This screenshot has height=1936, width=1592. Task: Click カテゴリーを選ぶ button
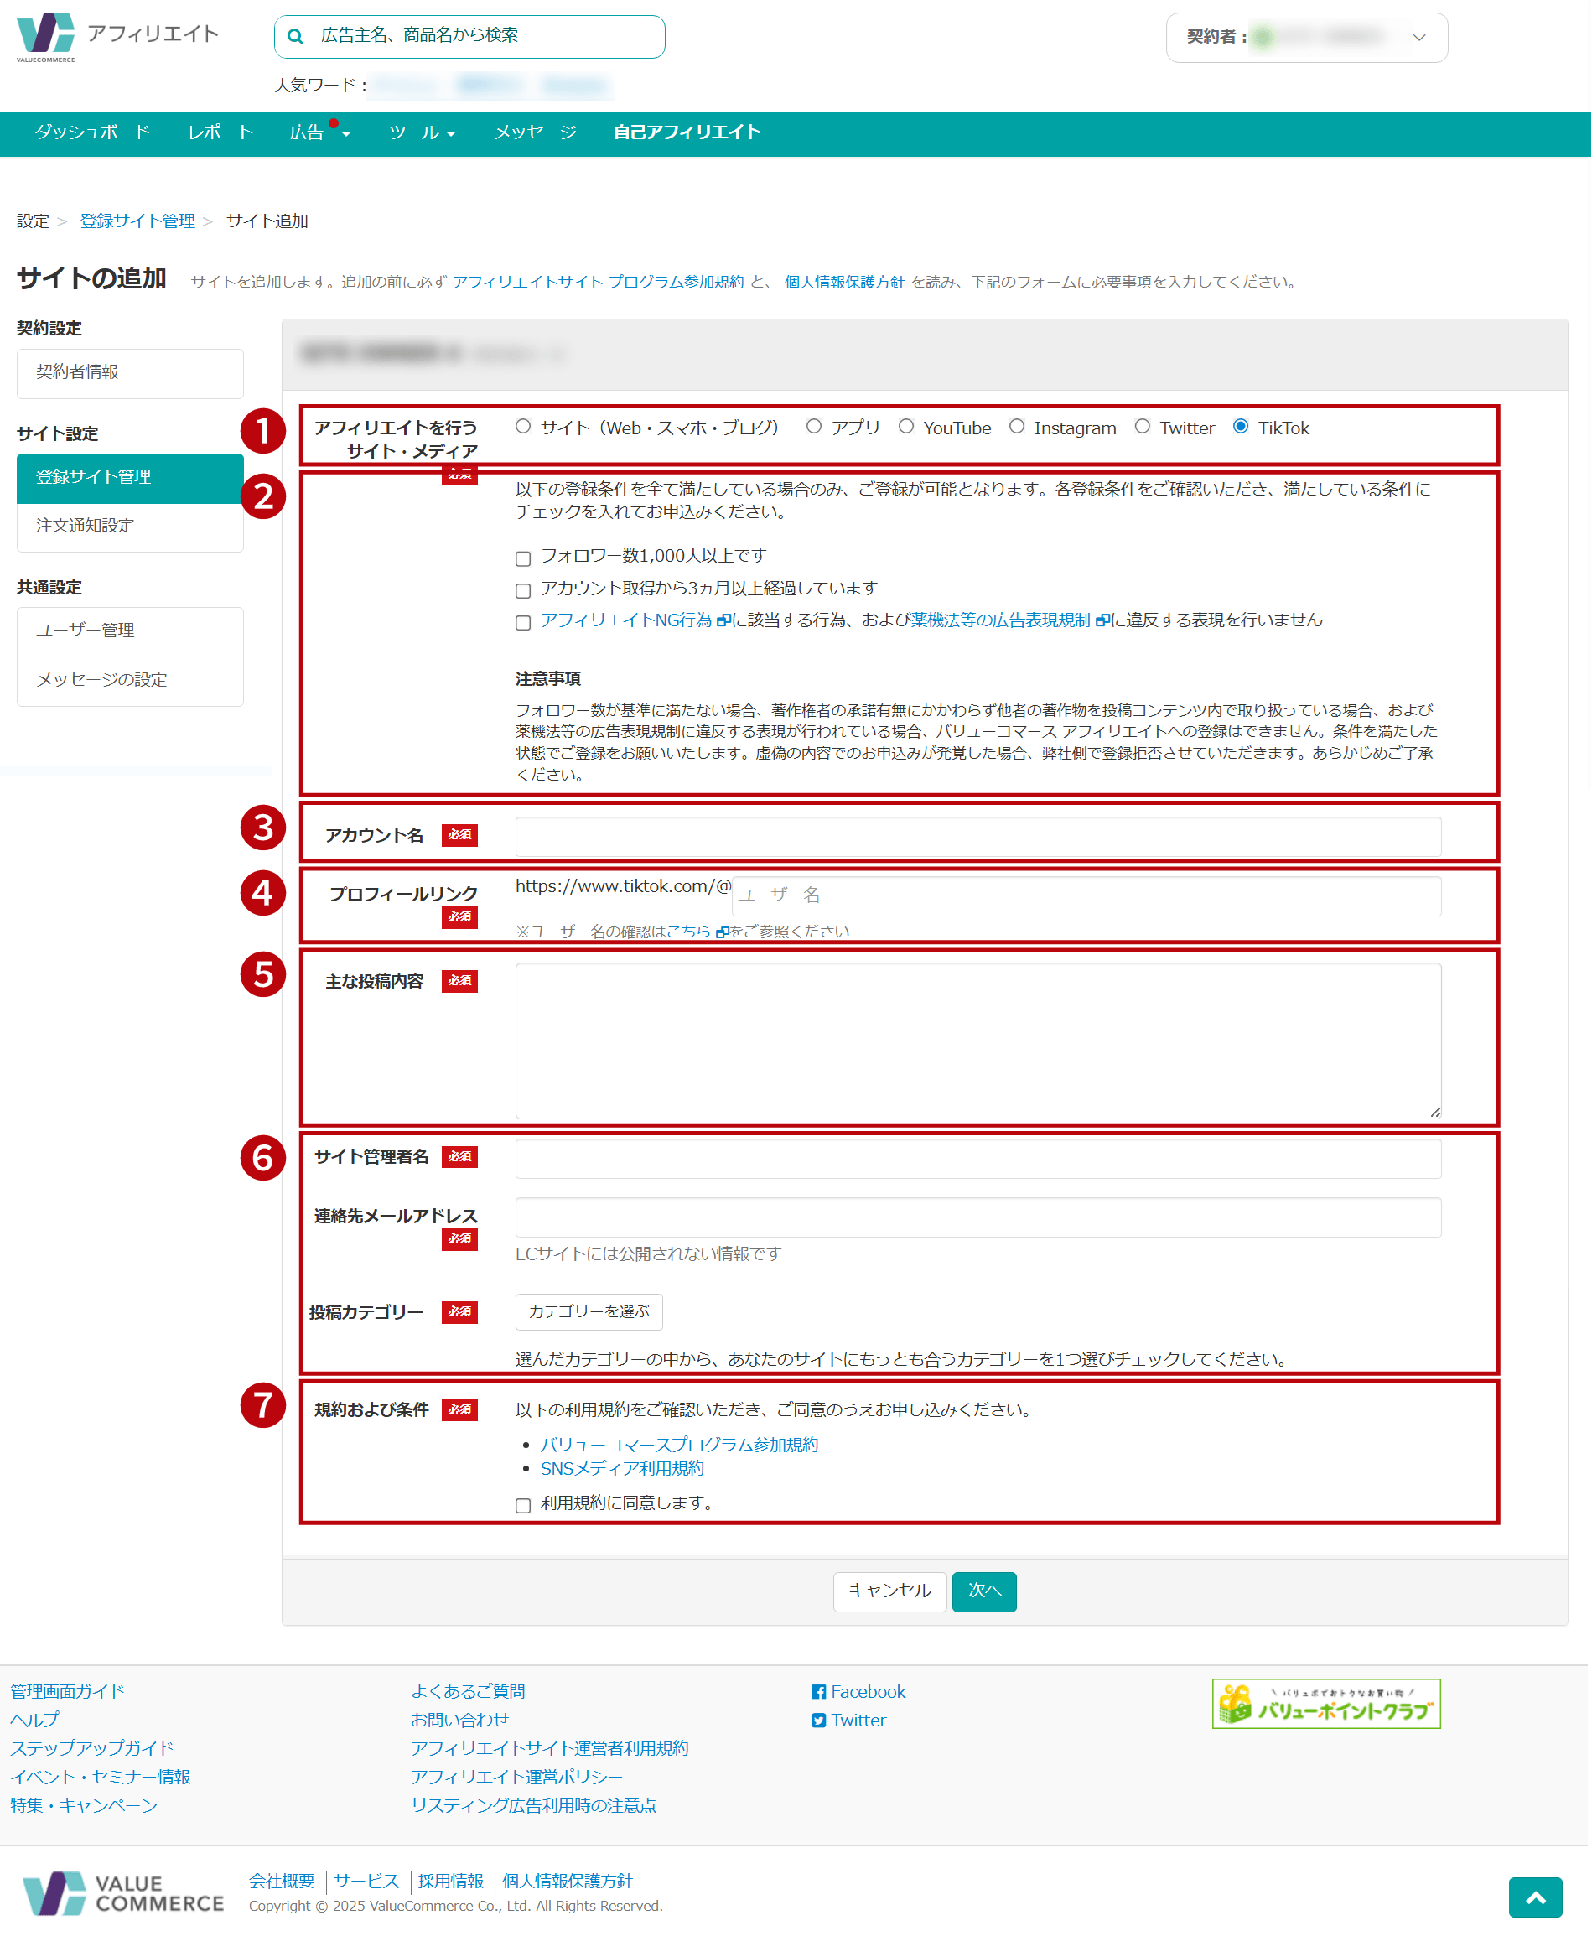pos(589,1311)
